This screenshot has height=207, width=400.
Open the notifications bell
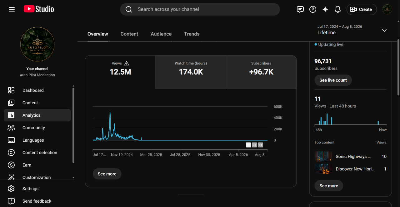337,9
